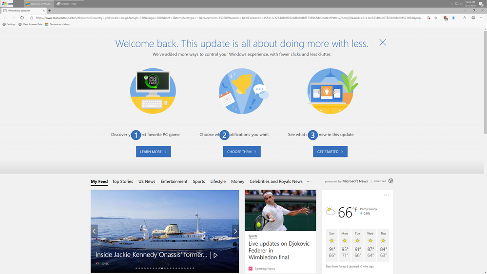Open Inside Jackie Kennedy Onassis' former headline

click(151, 254)
